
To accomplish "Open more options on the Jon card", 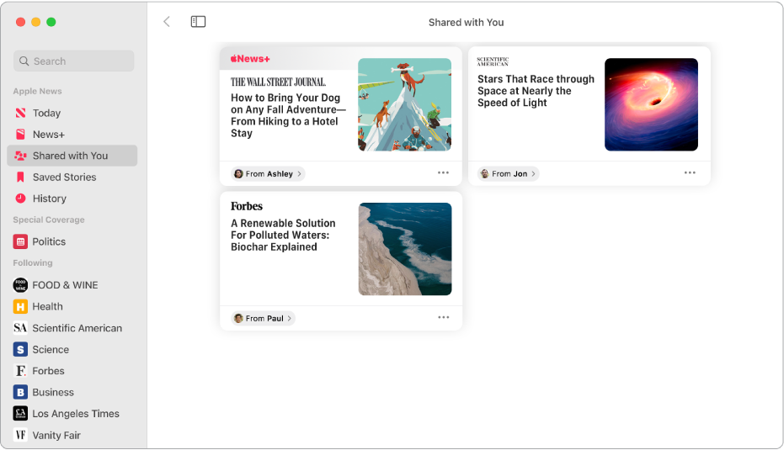I will [x=690, y=172].
